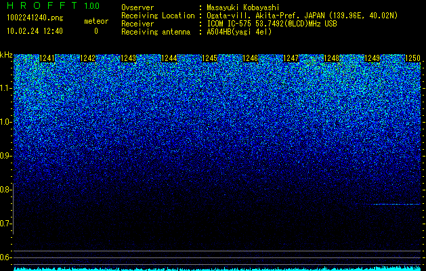Click the 1249 time marker
Image resolution: width=426 pixels, height=271 pixels.
point(372,58)
